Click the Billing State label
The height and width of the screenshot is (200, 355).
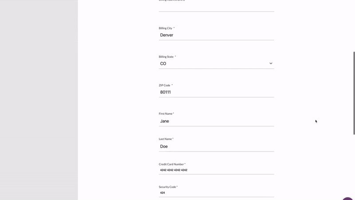click(x=166, y=57)
